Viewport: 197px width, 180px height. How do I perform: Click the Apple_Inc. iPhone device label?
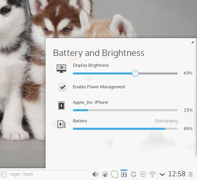point(90,102)
